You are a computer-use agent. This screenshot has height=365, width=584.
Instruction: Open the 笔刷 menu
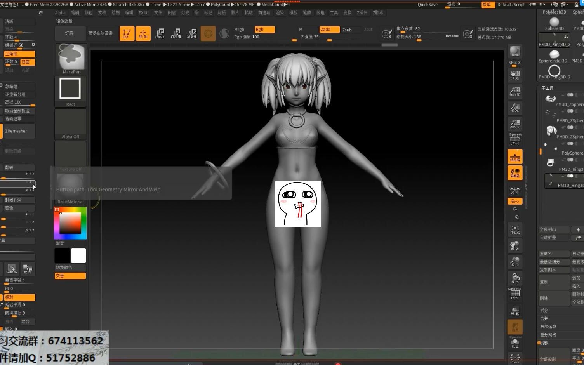75,13
